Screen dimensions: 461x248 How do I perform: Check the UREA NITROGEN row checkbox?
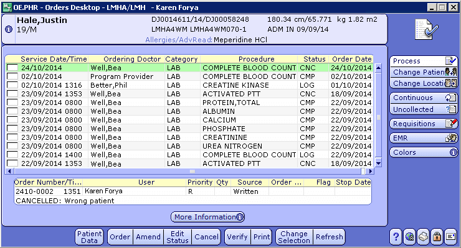click(12, 146)
